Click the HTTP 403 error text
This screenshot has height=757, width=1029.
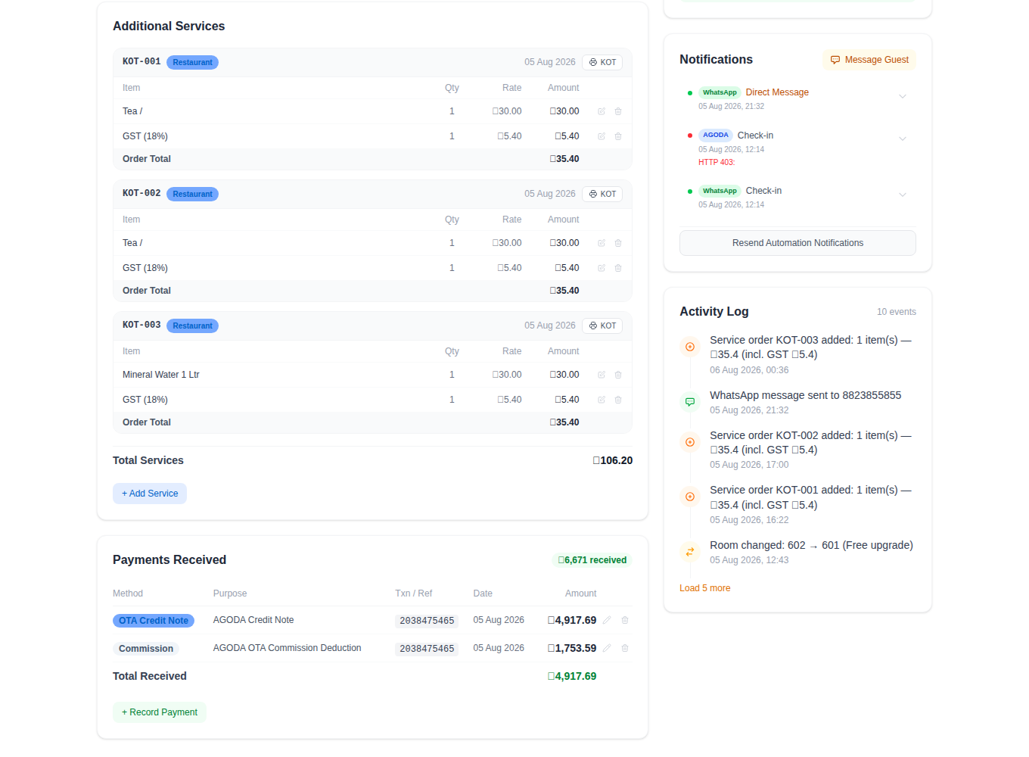coord(717,162)
